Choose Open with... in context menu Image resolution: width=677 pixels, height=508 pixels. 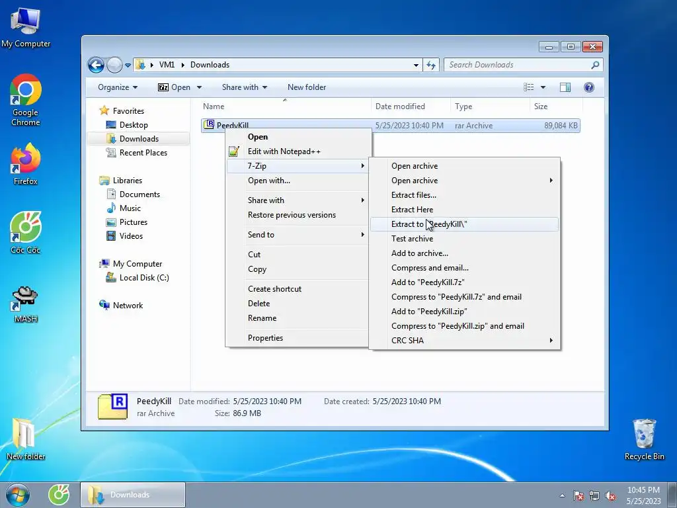coord(298,181)
